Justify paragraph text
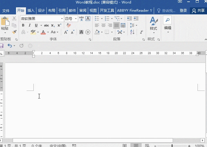Viewport: 207px width, 147px height. click(x=117, y=25)
